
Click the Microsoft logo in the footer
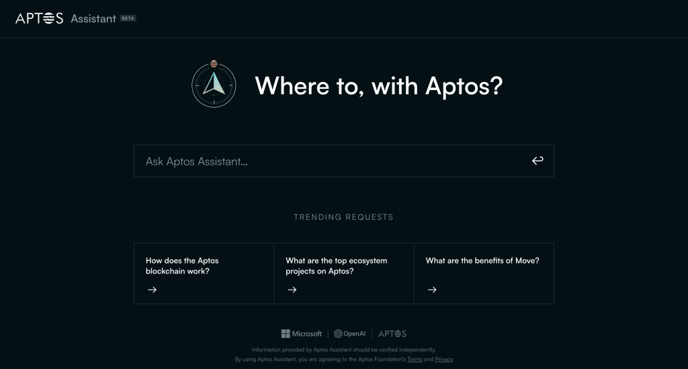(302, 333)
